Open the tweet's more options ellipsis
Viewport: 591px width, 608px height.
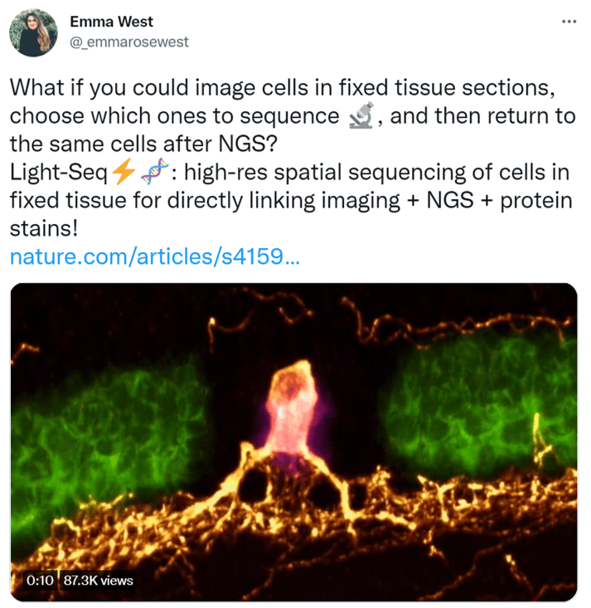[569, 20]
